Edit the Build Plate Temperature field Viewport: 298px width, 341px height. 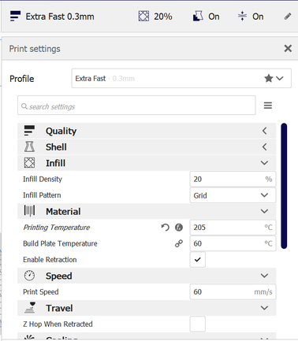click(233, 243)
